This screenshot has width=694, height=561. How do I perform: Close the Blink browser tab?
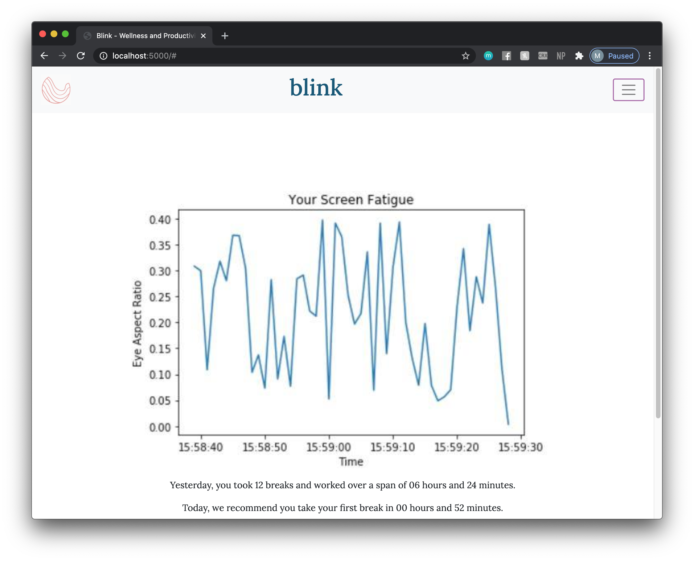pos(203,36)
